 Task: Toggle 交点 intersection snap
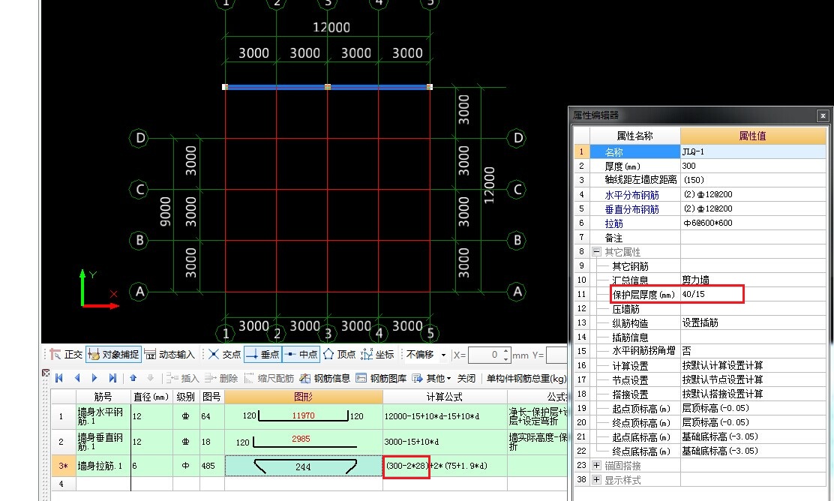[x=225, y=354]
